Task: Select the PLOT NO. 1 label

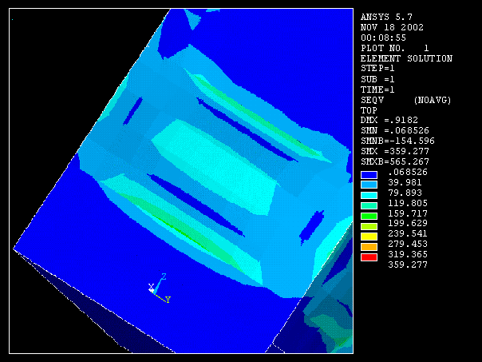Action: [x=394, y=48]
